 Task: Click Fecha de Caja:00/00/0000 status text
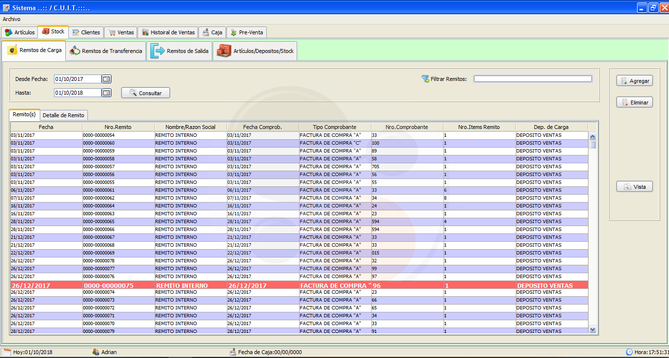(x=270, y=352)
